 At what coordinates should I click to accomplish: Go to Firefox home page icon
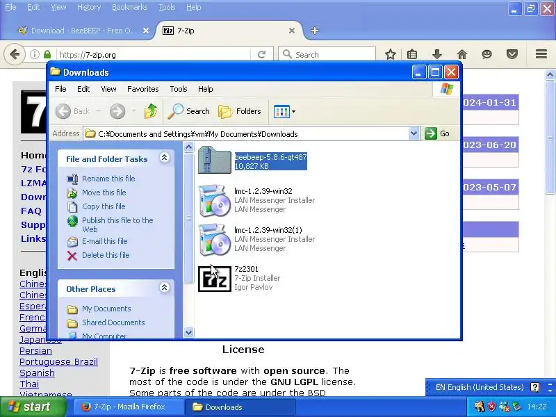tap(462, 54)
